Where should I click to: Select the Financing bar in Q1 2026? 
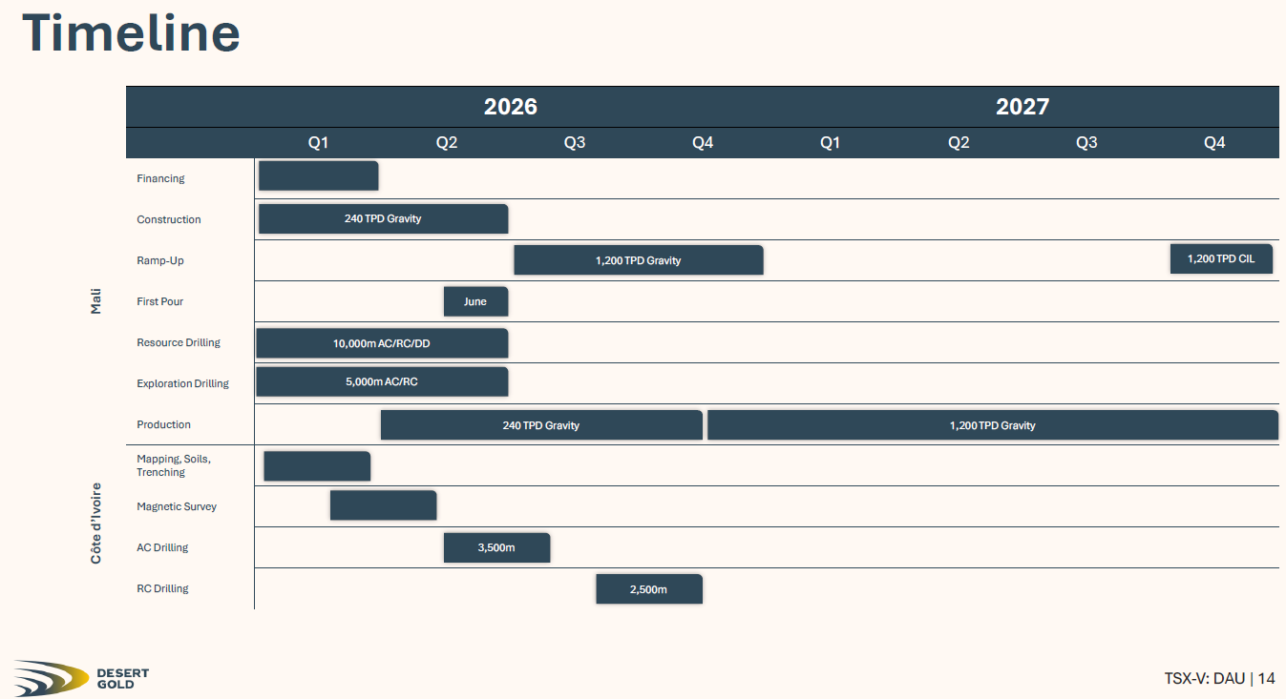pos(318,175)
